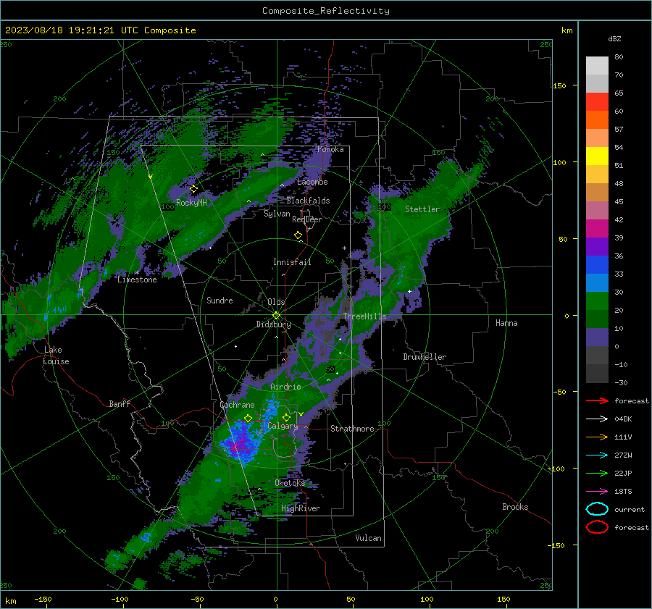Click the Olds town label
This screenshot has width=652, height=609.
[276, 302]
